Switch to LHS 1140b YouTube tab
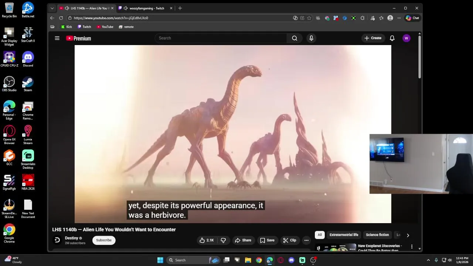 coord(87,8)
